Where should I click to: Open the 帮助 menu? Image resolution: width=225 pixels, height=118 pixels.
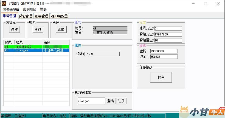pos(43,10)
